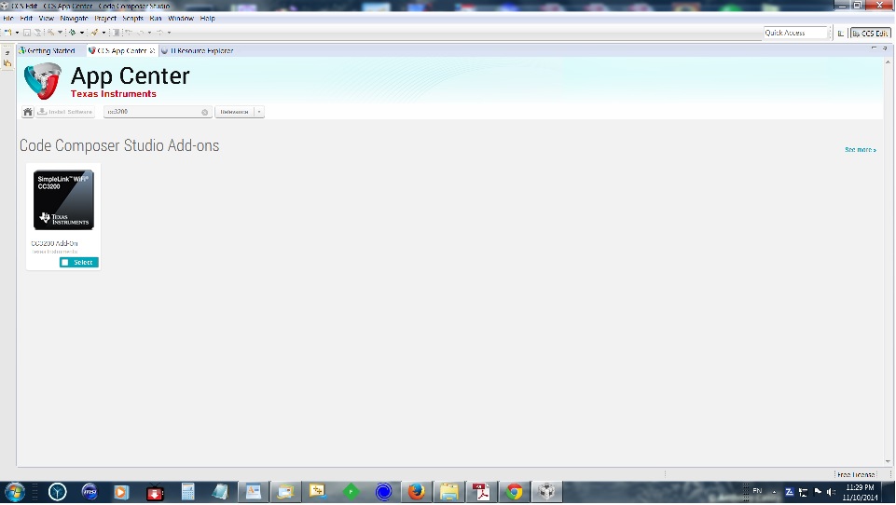Switch to the Getting Started tab
The width and height of the screenshot is (896, 505).
pos(47,51)
